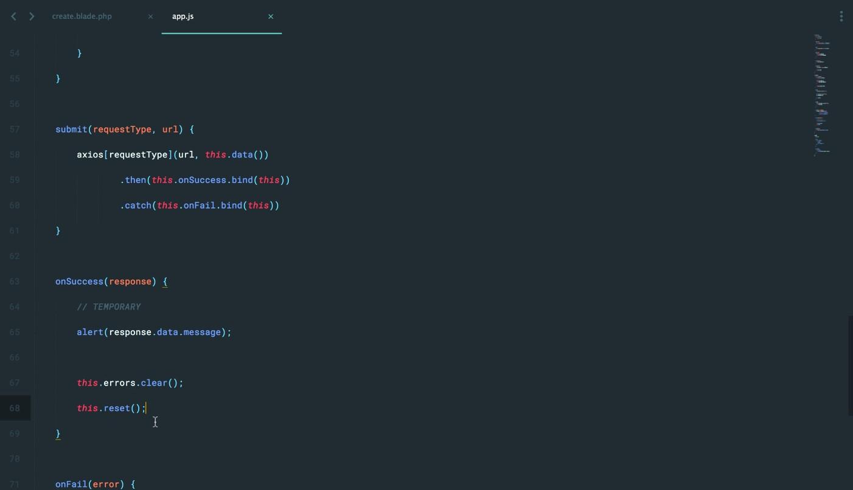Click the "url" parameter on line 57

coord(170,129)
